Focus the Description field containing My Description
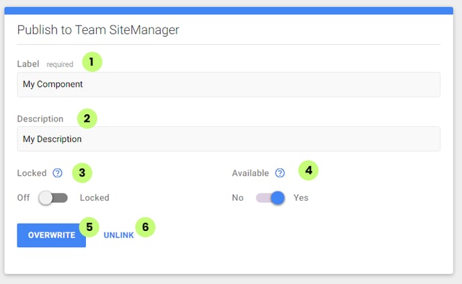Viewport: 462px width, 284px height. (228, 139)
